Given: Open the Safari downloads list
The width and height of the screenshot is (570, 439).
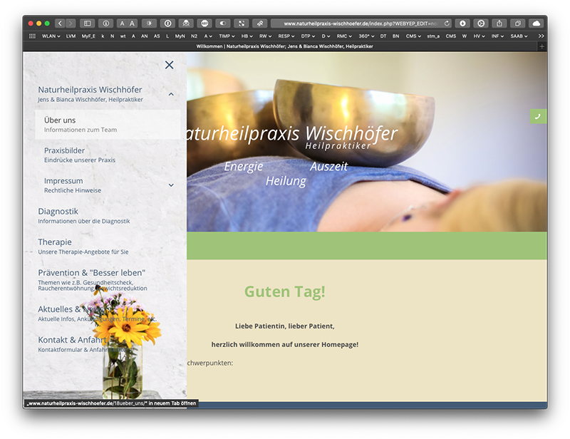Looking at the screenshot, I should point(462,24).
